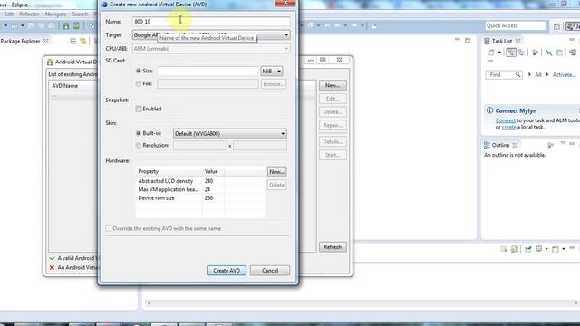Click New... in the Hardware section
Viewport: 580px width, 326px height.
[276, 171]
